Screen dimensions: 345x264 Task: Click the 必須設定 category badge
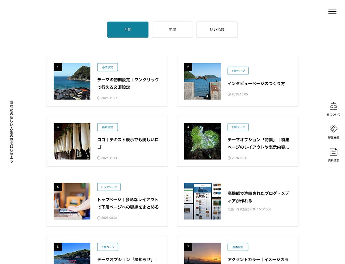tap(107, 67)
